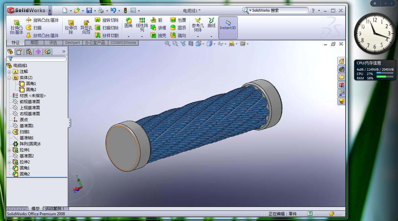The image size is (398, 221).
Task: Open the dropdown arrow under 圆角 fillet
Action: (128, 36)
